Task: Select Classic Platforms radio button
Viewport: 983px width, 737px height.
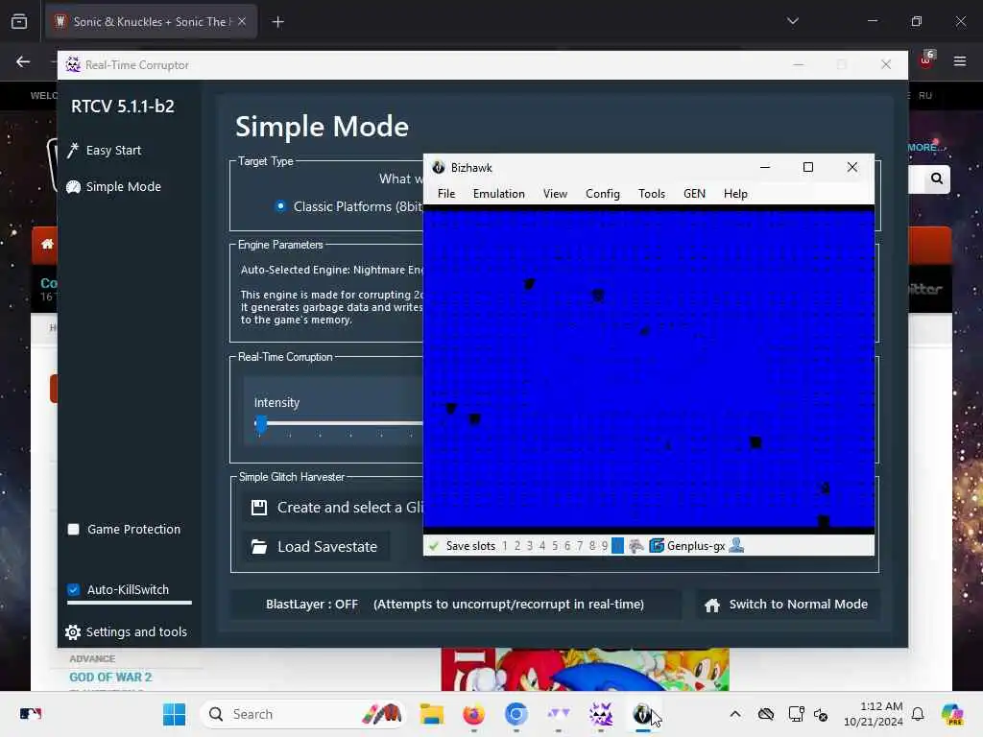Action: (280, 206)
